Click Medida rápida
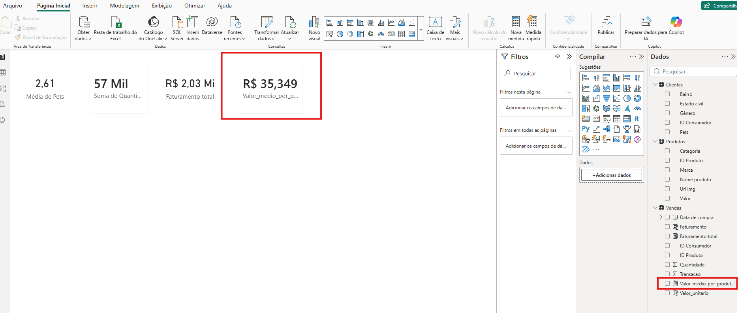The width and height of the screenshot is (738, 313). (533, 28)
